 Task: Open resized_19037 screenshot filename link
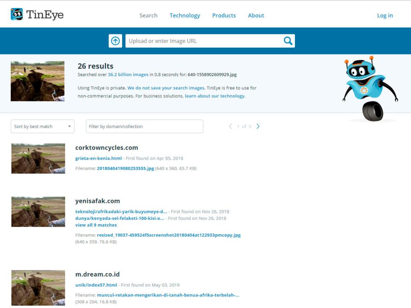tap(169, 235)
